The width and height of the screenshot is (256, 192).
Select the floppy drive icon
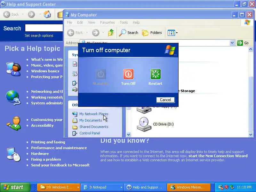(x=144, y=110)
